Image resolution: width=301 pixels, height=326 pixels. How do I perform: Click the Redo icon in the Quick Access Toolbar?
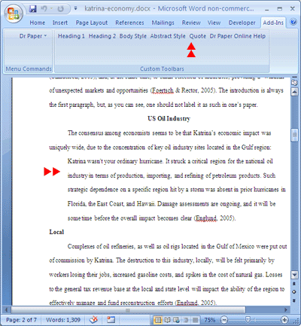[60, 9]
